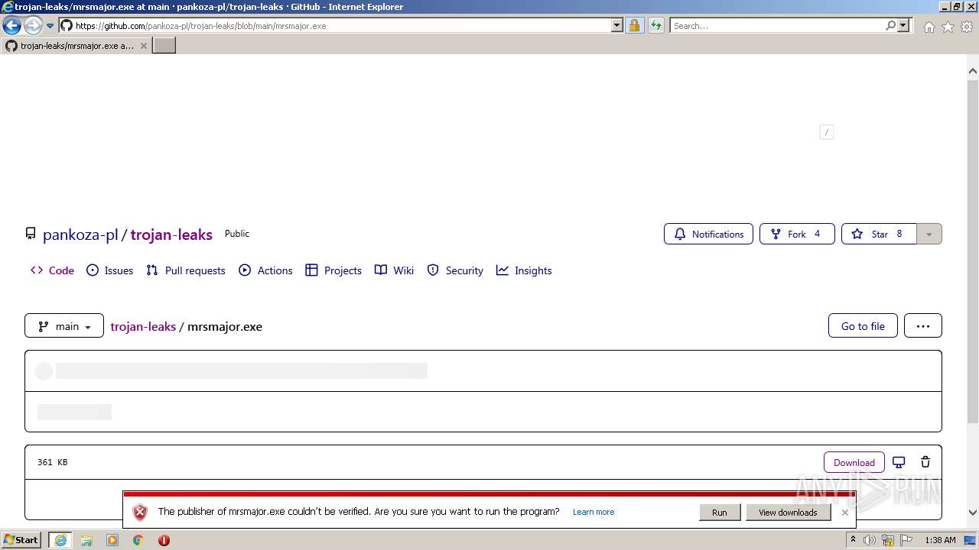979x550 pixels.
Task: Open the red Opera taskbar icon
Action: (164, 540)
